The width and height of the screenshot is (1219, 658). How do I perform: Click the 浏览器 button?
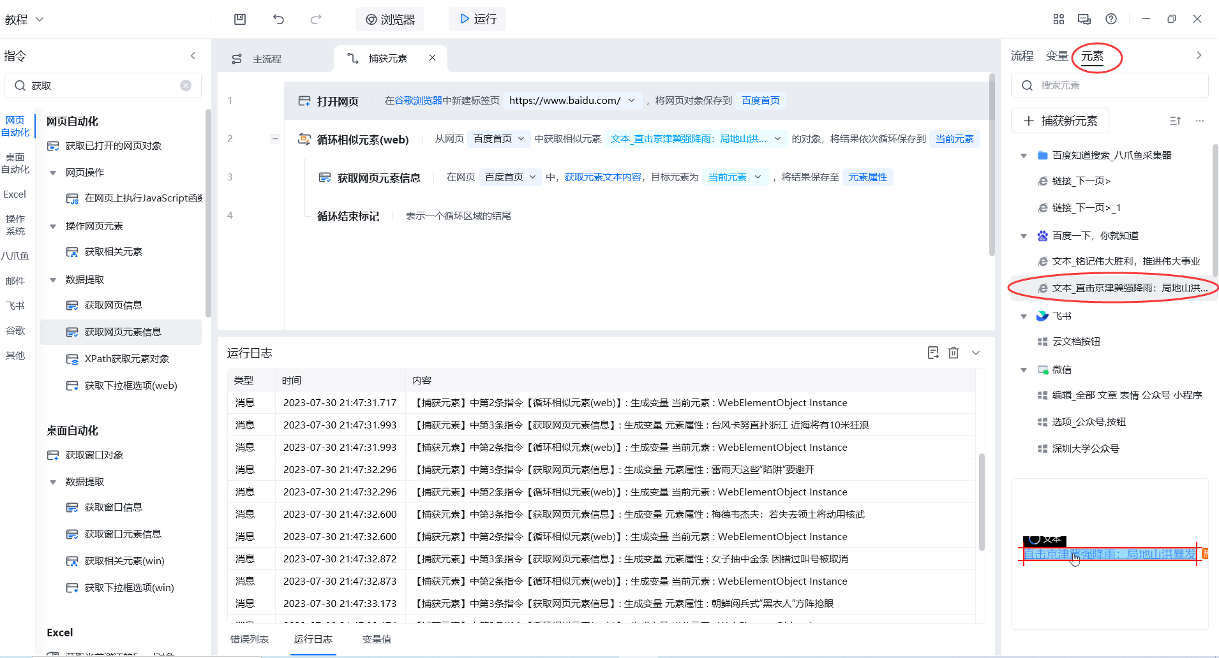[x=389, y=20]
